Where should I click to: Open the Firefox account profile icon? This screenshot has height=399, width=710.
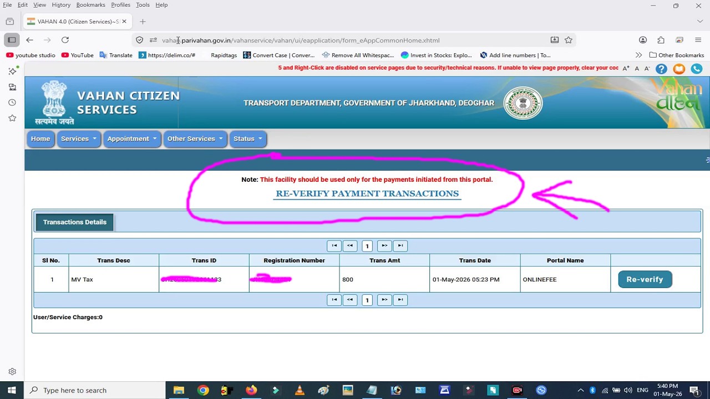(643, 40)
